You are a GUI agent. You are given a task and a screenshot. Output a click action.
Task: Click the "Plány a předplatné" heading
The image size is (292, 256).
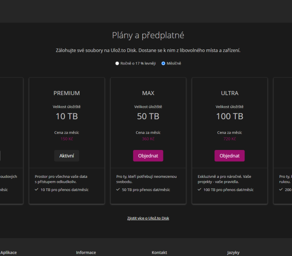pos(148,35)
